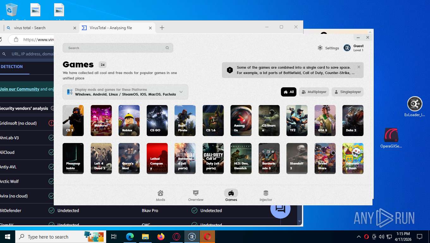Open the Windows Start menu
The height and width of the screenshot is (243, 430).
[x=8, y=237]
